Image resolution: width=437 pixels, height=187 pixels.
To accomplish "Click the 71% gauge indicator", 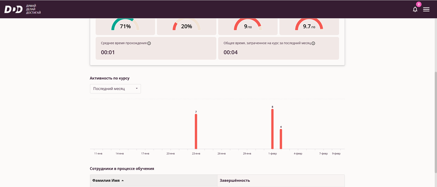I will 125,26.
